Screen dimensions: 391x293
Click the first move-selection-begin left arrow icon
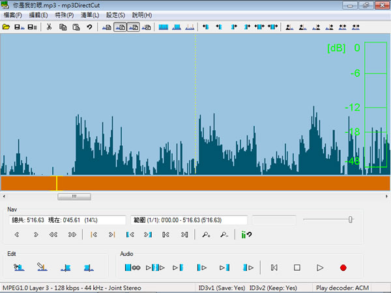point(206,27)
